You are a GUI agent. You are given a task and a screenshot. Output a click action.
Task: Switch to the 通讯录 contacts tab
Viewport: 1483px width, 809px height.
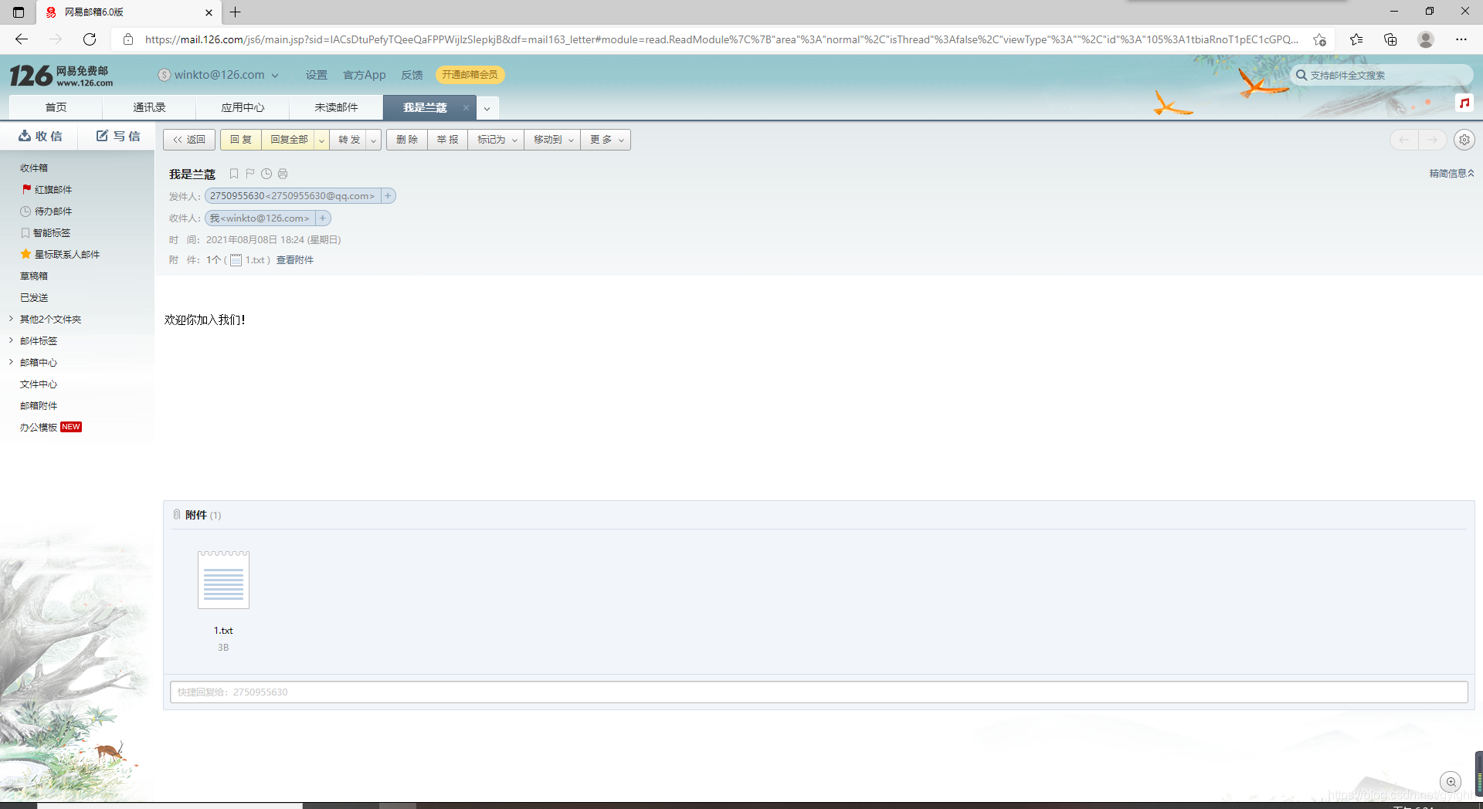[x=149, y=107]
